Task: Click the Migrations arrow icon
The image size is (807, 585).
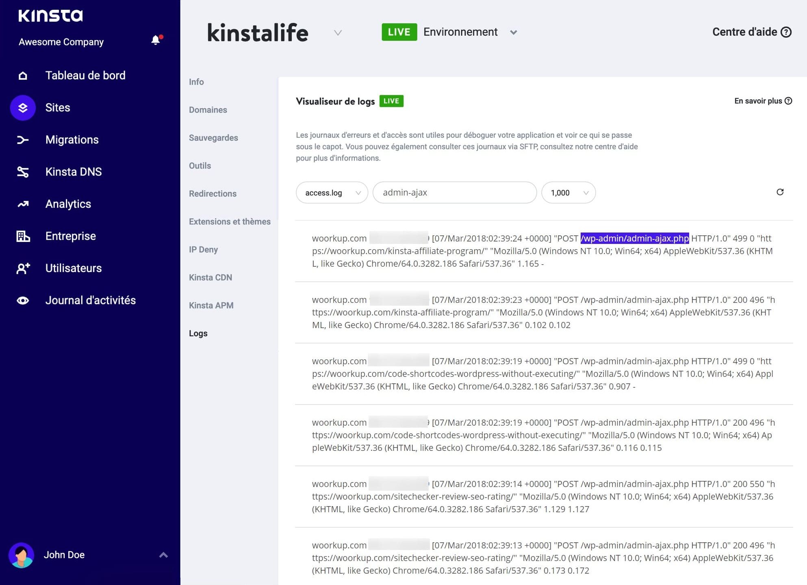Action: [23, 140]
